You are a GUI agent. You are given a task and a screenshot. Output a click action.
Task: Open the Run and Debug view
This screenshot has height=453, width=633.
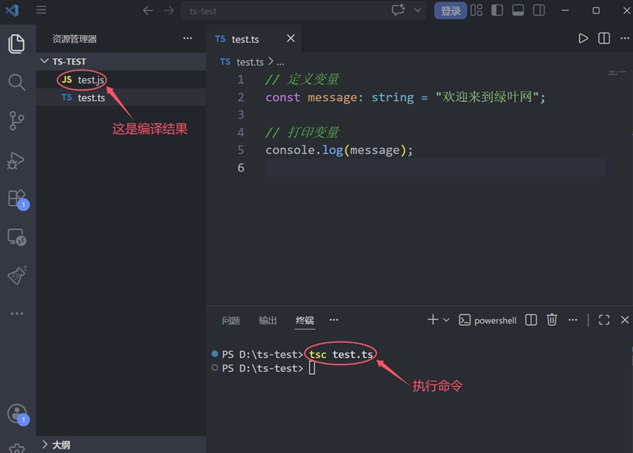click(16, 161)
